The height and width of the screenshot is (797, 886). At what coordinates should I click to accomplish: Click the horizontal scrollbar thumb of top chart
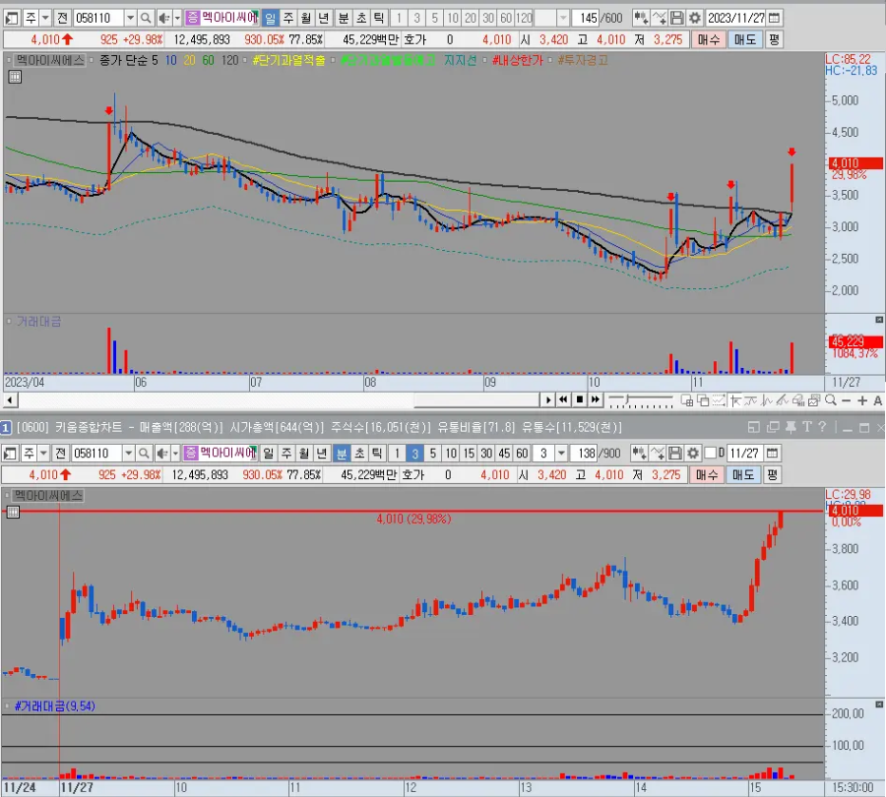(x=476, y=400)
